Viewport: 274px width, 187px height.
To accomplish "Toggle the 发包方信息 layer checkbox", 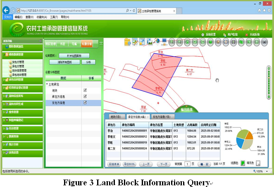I will 85,103.
